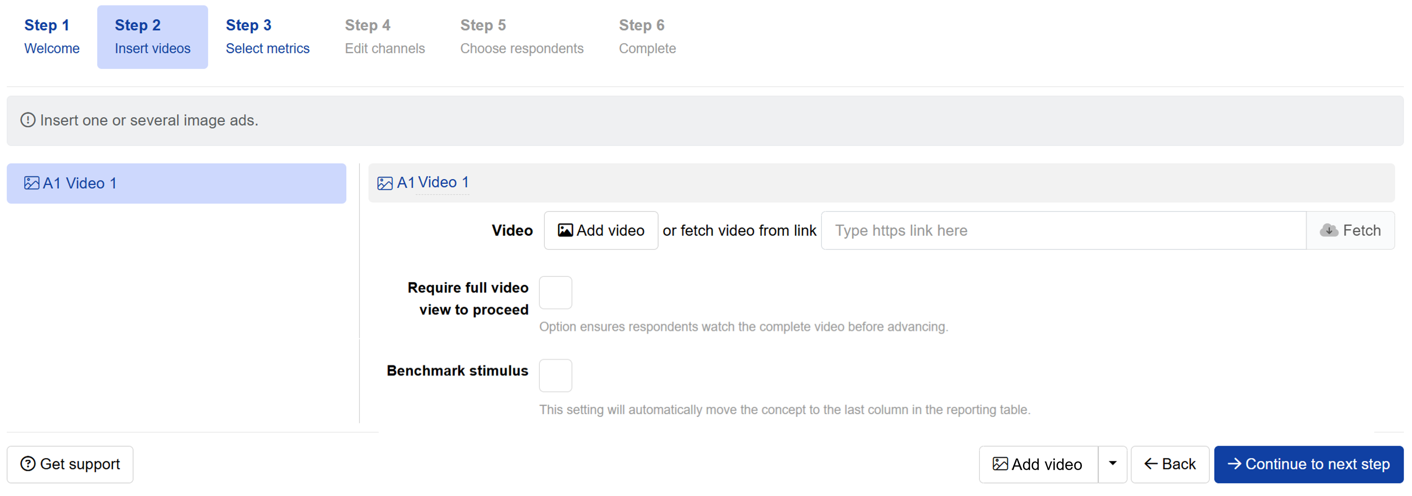The image size is (1412, 496).
Task: Click the left arrow icon on Back
Action: click(1151, 464)
